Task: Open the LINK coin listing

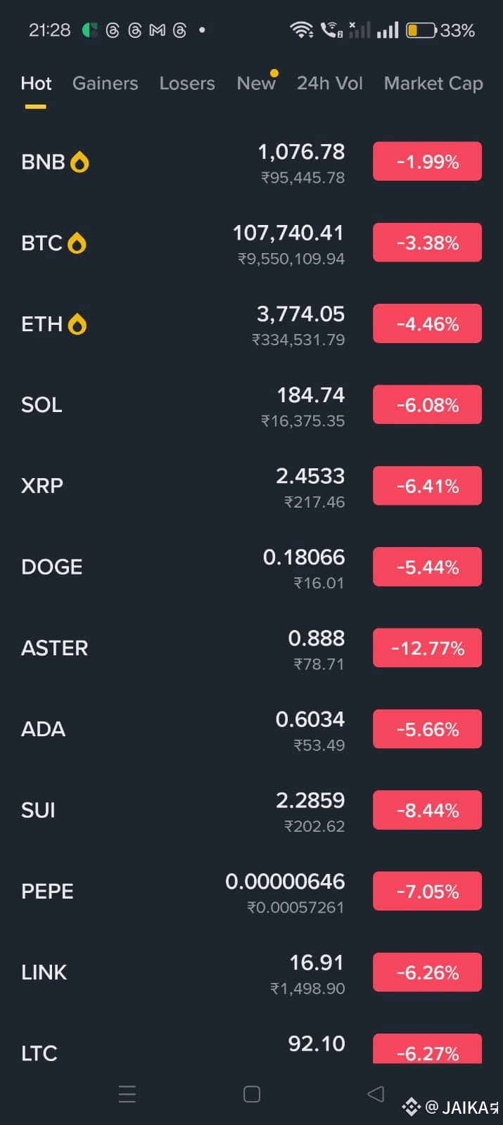Action: (x=251, y=972)
